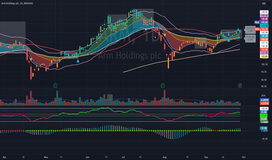The image size is (272, 160).
Task: Click the Arm Holdings plc, 1D, NASDAQ title
Action: coord(17,3)
